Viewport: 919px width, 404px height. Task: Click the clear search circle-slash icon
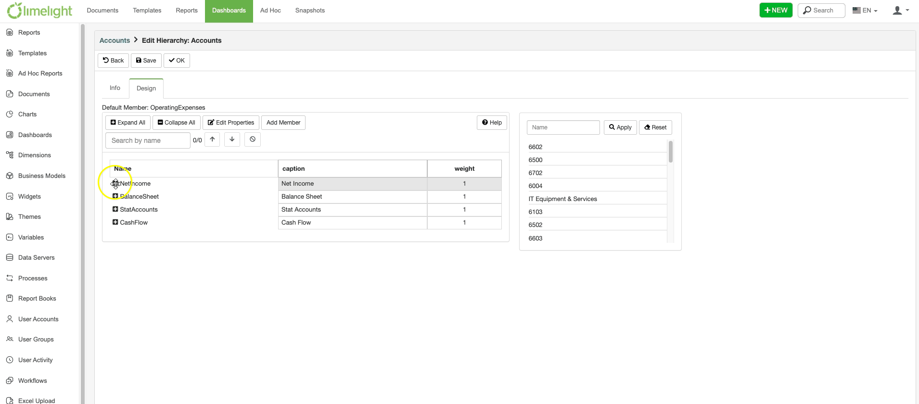coord(253,139)
